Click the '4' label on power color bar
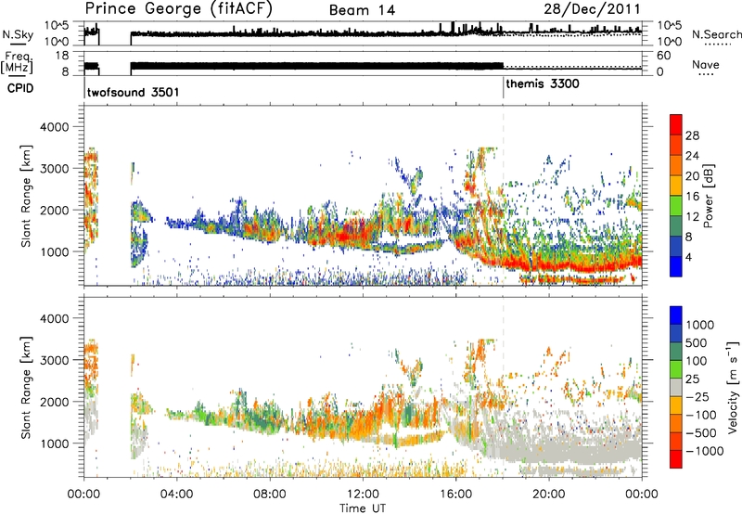Screen dimensions: 742x514 [x=689, y=258]
